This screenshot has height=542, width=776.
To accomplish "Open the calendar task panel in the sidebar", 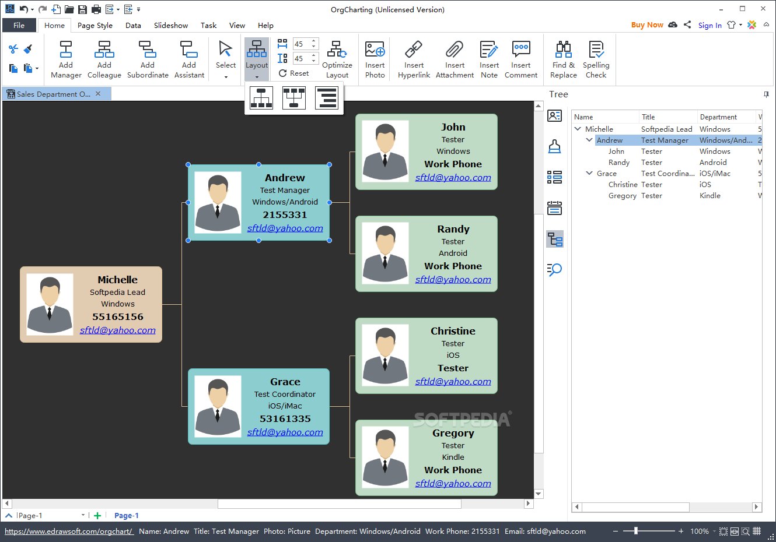I will (x=554, y=208).
